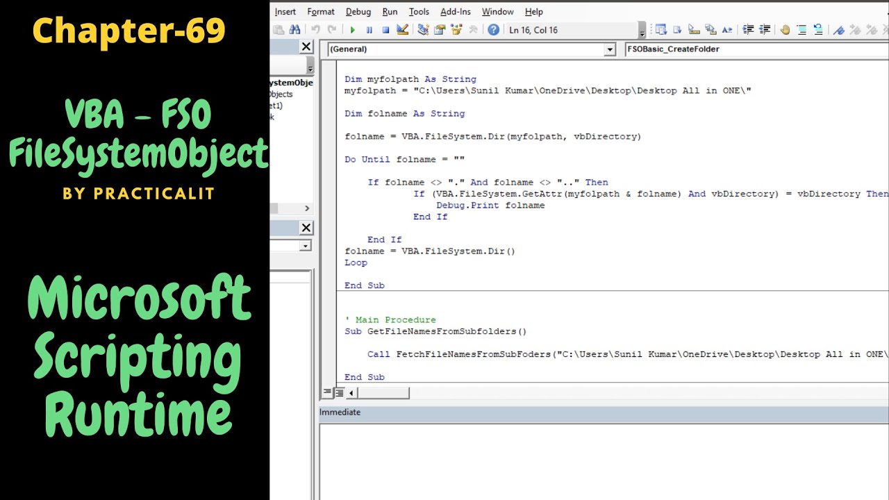This screenshot has height=500, width=889.
Task: Click the Ln 16, Col 16 position indicator
Action: coord(533,30)
